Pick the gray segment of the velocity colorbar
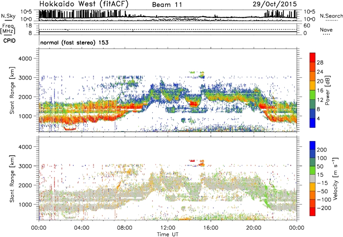The height and width of the screenshot is (237, 343). (313, 178)
